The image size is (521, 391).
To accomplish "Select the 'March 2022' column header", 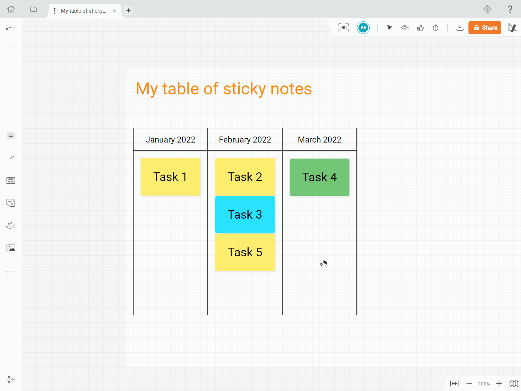I will click(319, 140).
